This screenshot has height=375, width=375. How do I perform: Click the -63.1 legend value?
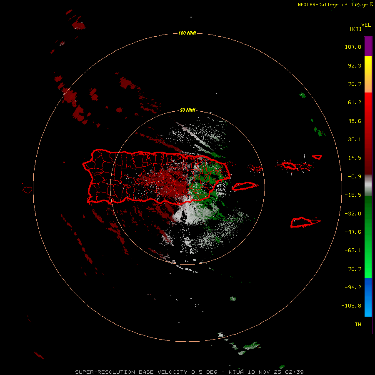353,250
